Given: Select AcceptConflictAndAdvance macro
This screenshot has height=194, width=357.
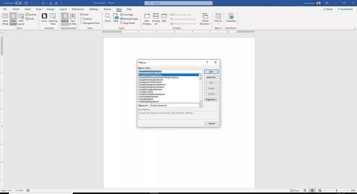Looking at the screenshot, I should coord(152,94).
